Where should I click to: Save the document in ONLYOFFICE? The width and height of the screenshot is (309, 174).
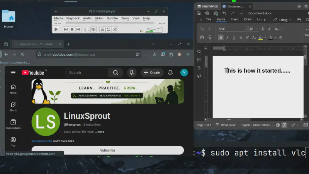point(199,13)
